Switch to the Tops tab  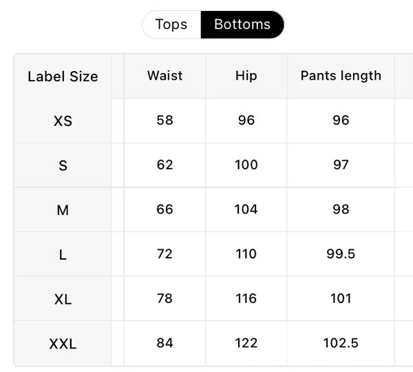tap(171, 25)
